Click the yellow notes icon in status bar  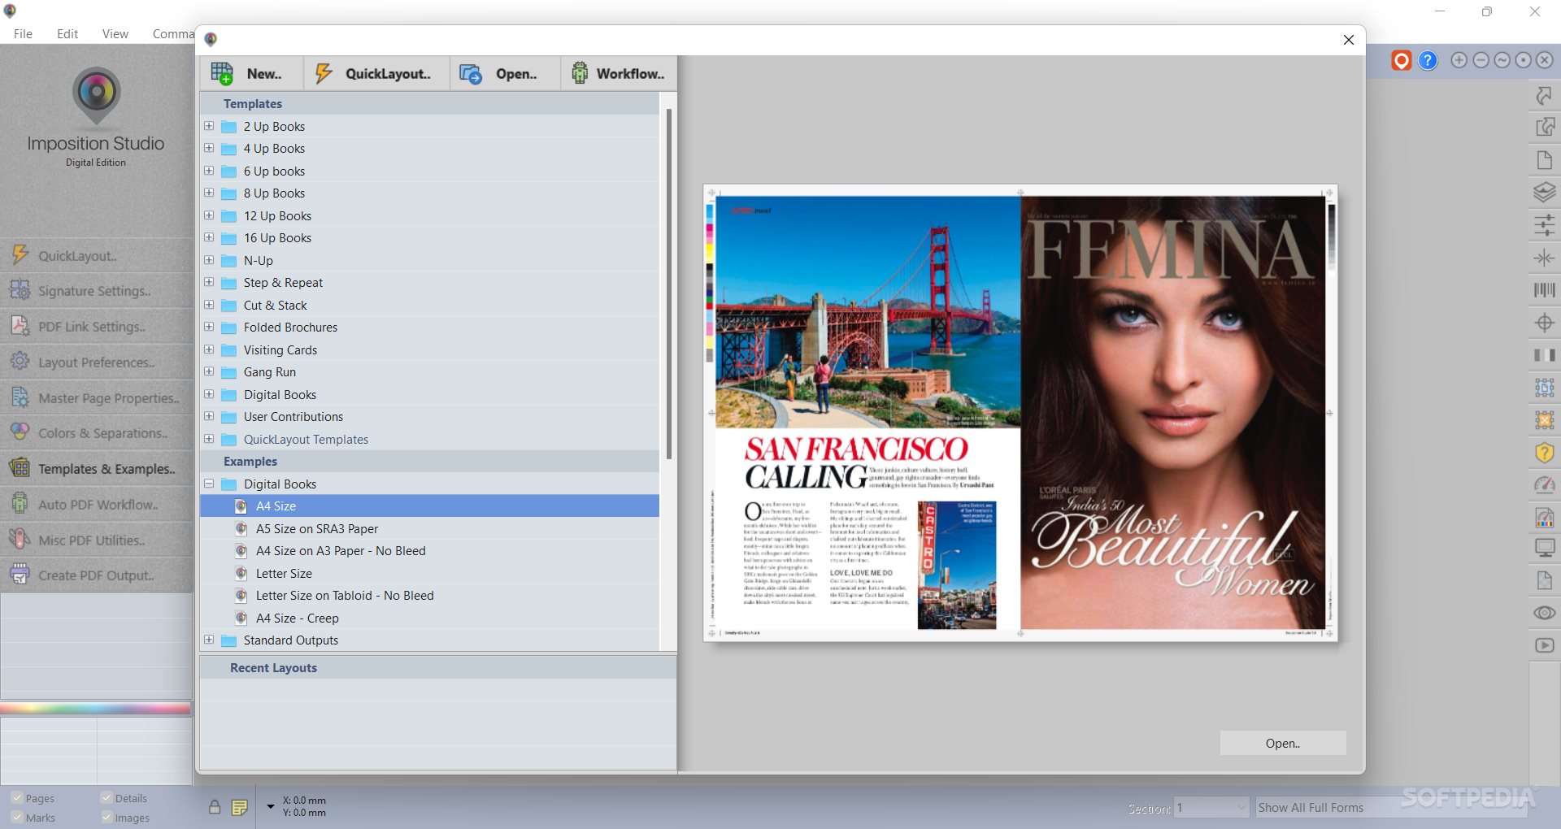[239, 807]
